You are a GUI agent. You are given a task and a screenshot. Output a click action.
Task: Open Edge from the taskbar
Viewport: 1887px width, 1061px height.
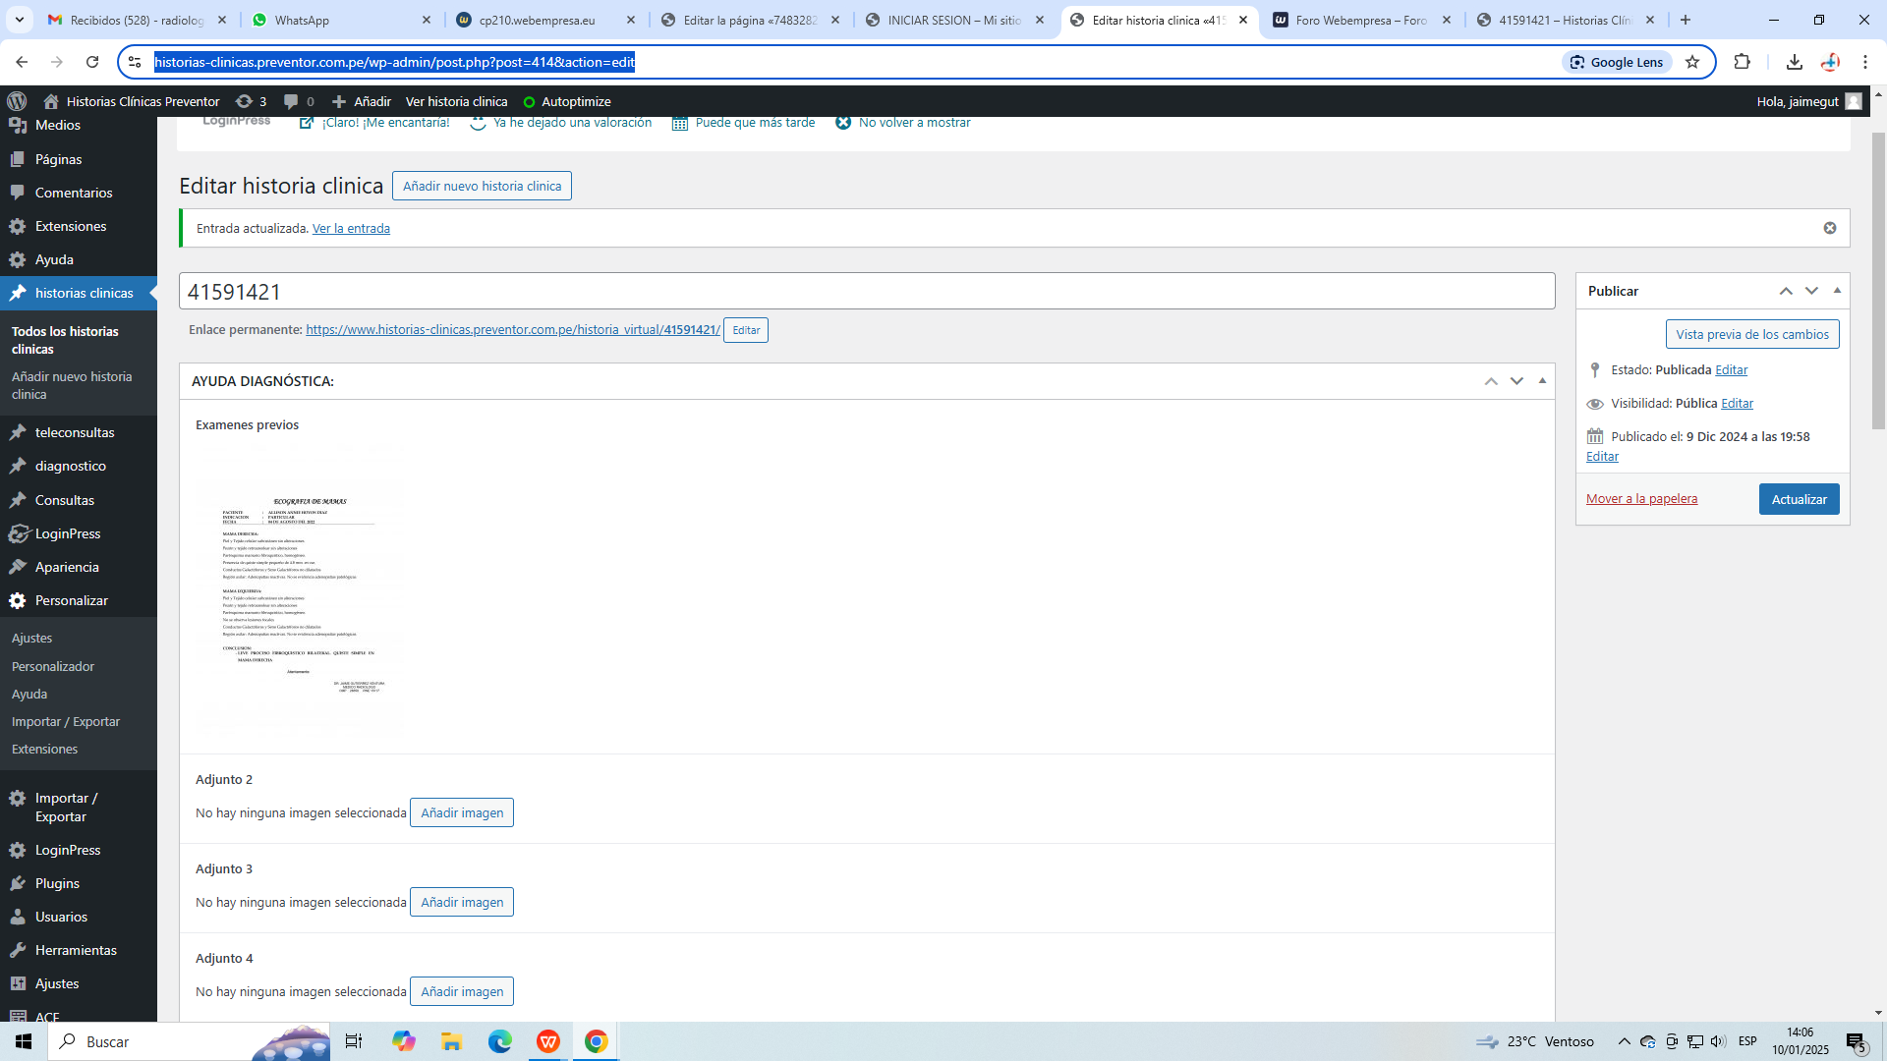[499, 1041]
